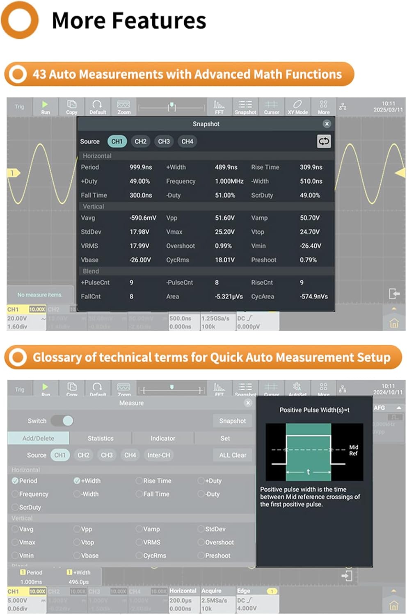Open the Indicator tab

(162, 438)
